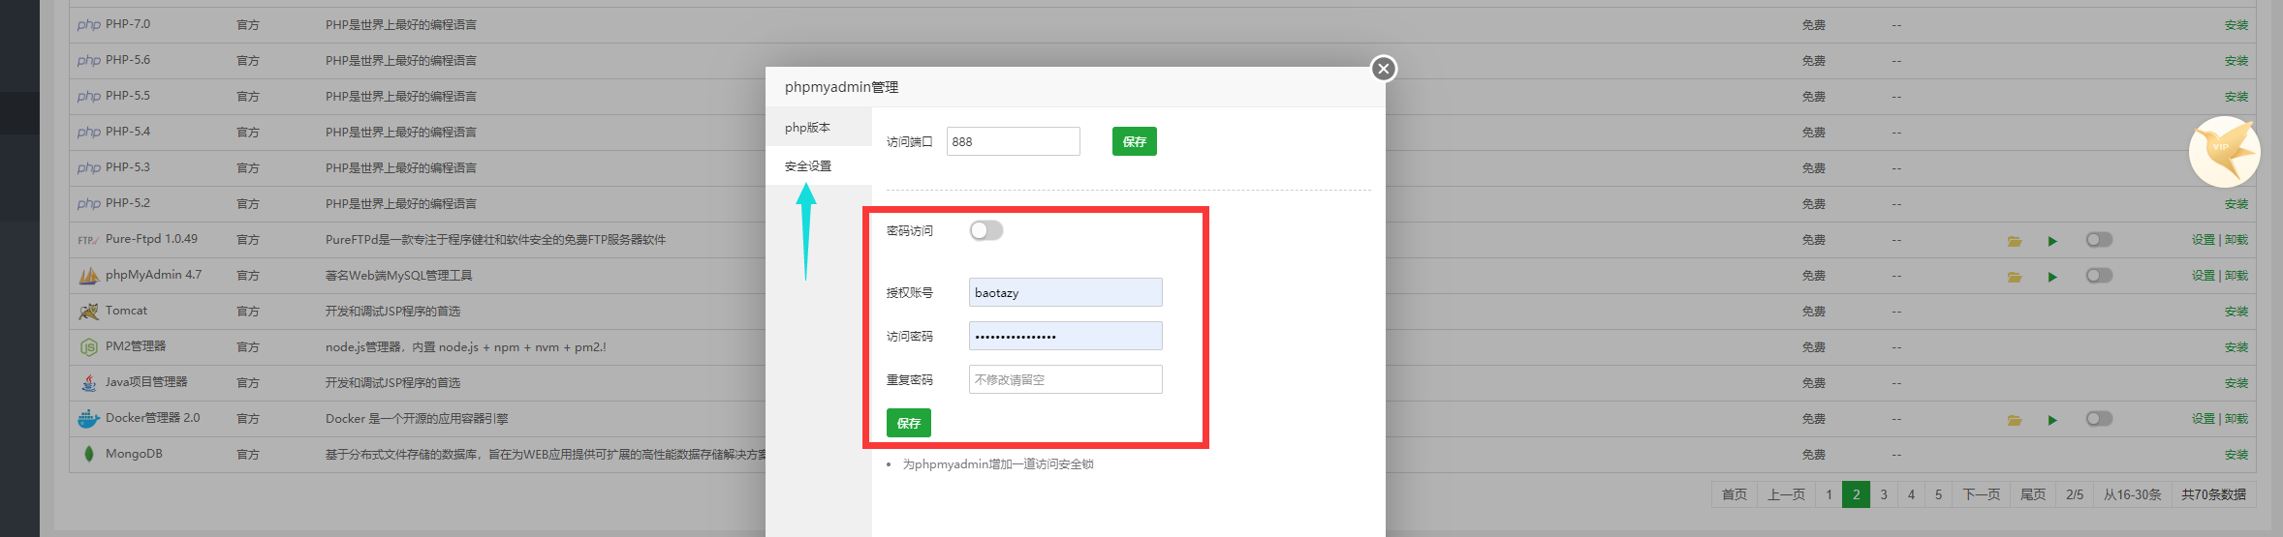Image resolution: width=2283 pixels, height=537 pixels.
Task: Click 安装 link for PHP-7.0
Action: click(x=2236, y=25)
